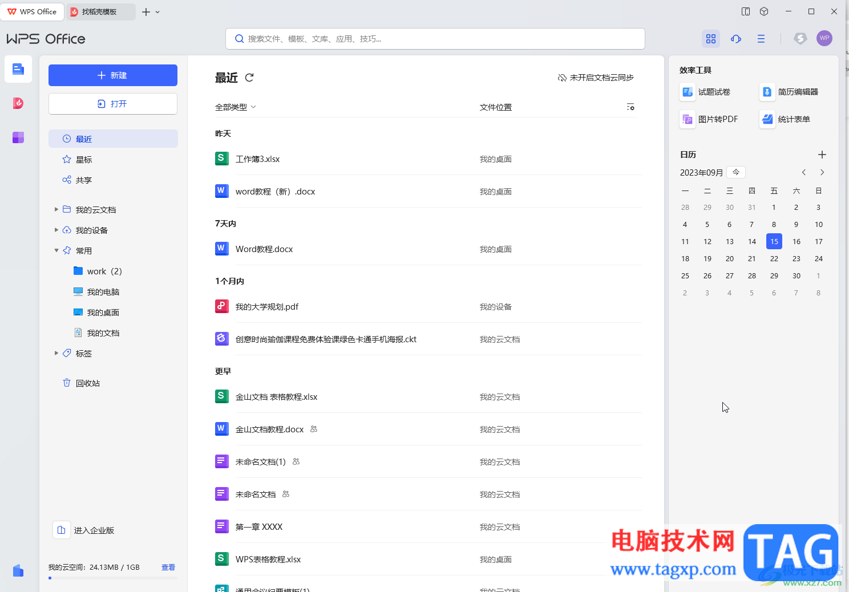Image resolution: width=849 pixels, height=592 pixels.
Task: Open 回收站 in the sidebar
Action: pos(113,383)
